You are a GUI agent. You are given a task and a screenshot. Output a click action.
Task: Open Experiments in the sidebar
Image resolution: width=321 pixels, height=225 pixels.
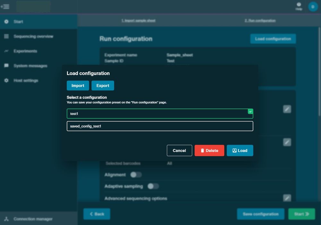click(39, 51)
